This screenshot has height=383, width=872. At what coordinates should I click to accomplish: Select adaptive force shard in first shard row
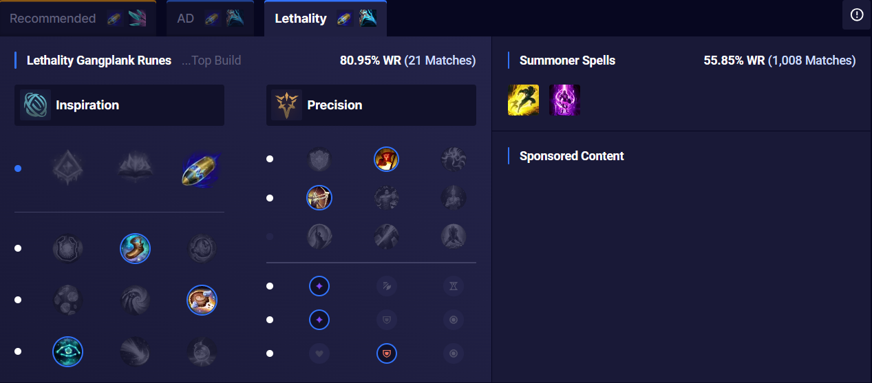click(x=319, y=286)
